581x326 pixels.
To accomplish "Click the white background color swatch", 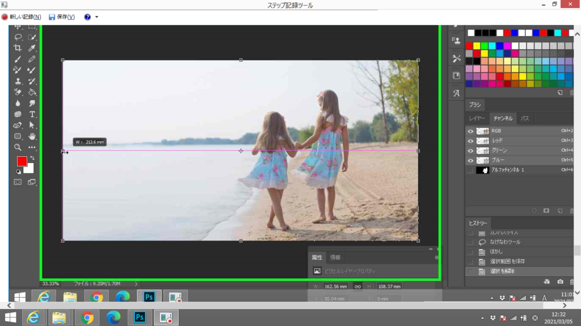I will click(30, 169).
